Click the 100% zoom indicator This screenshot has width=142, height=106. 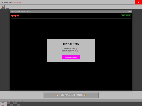(x=130, y=12)
